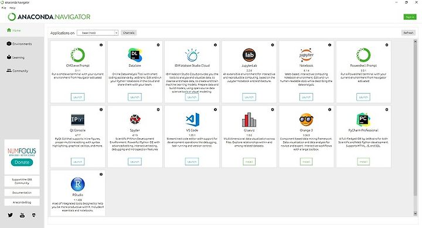Click the CMD.exe Prompt app icon
The width and height of the screenshot is (422, 228).
(x=77, y=55)
